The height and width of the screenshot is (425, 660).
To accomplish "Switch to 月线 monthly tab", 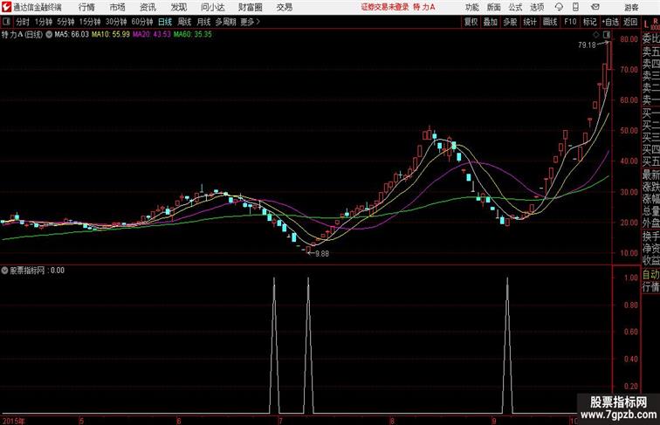I will (203, 22).
